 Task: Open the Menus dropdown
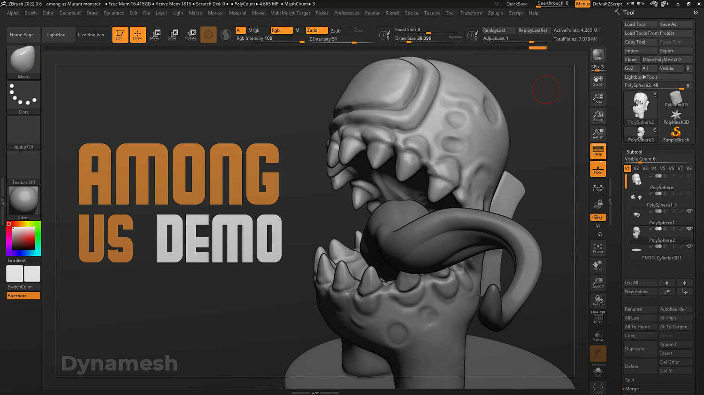click(582, 4)
